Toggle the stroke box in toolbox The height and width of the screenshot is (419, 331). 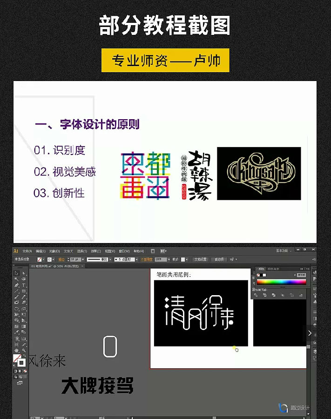pyautogui.click(x=21, y=362)
